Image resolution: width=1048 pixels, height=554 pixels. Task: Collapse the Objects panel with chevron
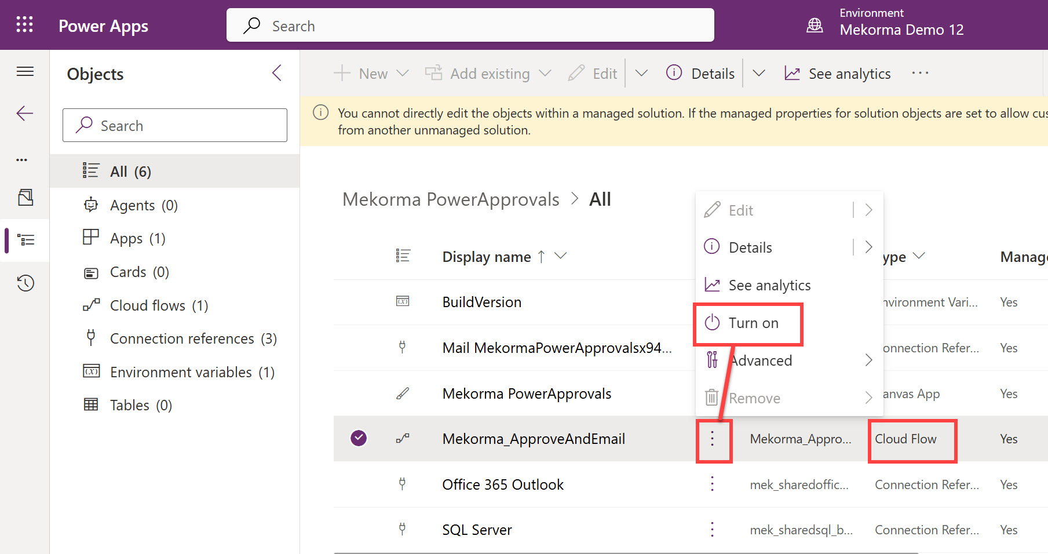pos(277,74)
